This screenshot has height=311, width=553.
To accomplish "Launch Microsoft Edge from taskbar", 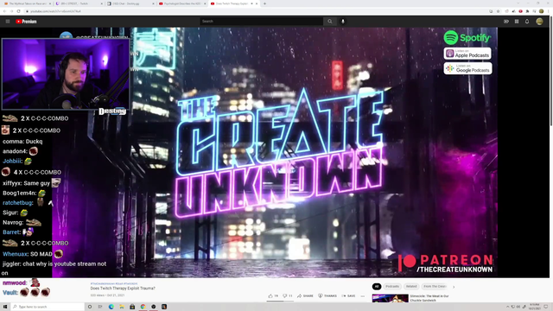I will coord(111,307).
